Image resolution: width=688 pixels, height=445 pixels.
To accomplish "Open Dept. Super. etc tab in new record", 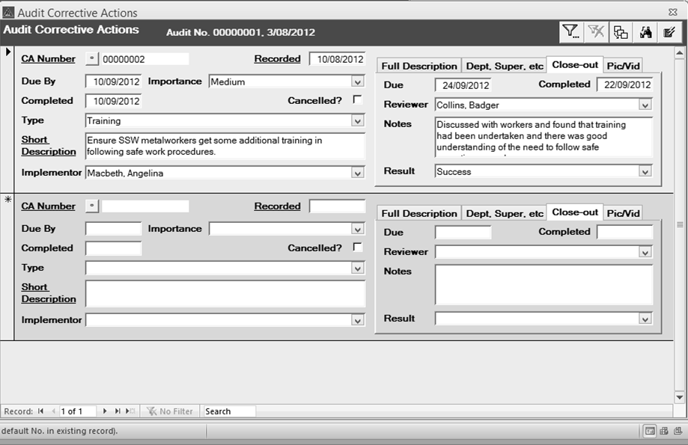I will (x=504, y=213).
